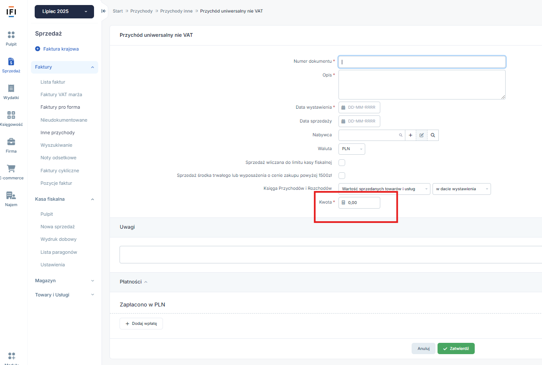Focus the Uwagi notes field
Screen dimensions: 542x365
pos(331,255)
